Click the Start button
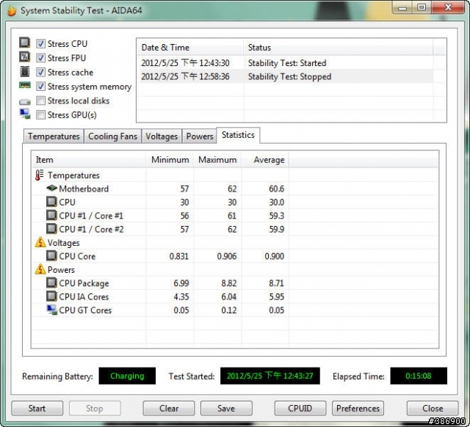This screenshot has height=427, width=470. click(37, 408)
